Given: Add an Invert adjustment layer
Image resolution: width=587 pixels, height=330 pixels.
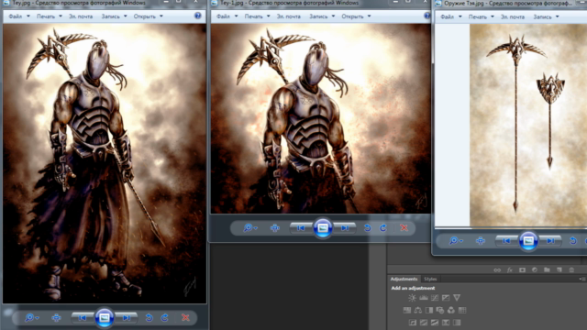Looking at the screenshot, I should click(412, 322).
